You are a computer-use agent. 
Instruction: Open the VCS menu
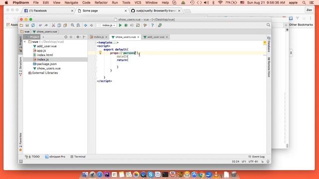[138, 2]
